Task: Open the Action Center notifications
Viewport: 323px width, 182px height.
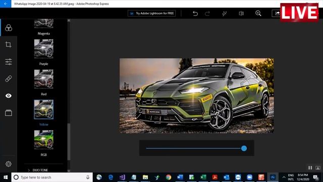Action: pos(315,177)
